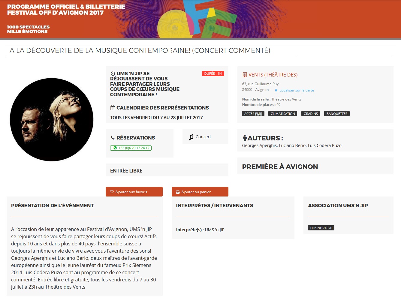Viewport: 401px width, 306px height.
Task: Click the DOS20171820 badge
Action: tap(321, 228)
